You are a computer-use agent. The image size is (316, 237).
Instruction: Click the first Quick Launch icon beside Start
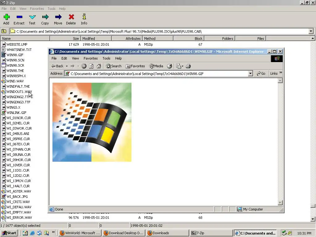click(25, 233)
